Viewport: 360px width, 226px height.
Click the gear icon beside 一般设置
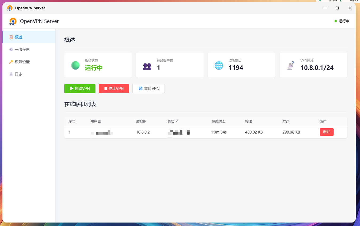[x=11, y=49]
